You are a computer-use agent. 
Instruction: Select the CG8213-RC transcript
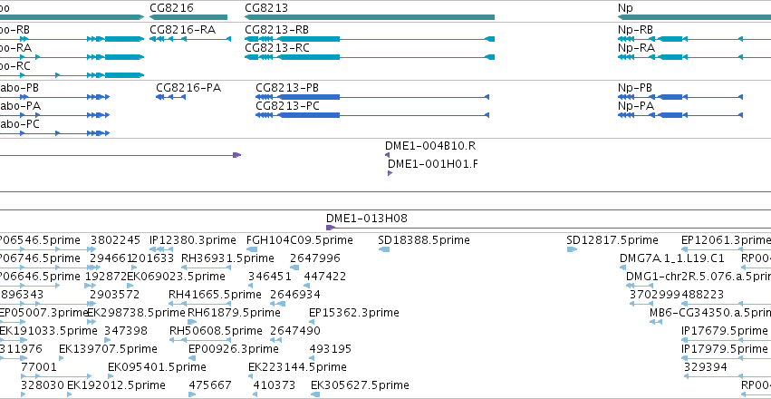click(370, 57)
